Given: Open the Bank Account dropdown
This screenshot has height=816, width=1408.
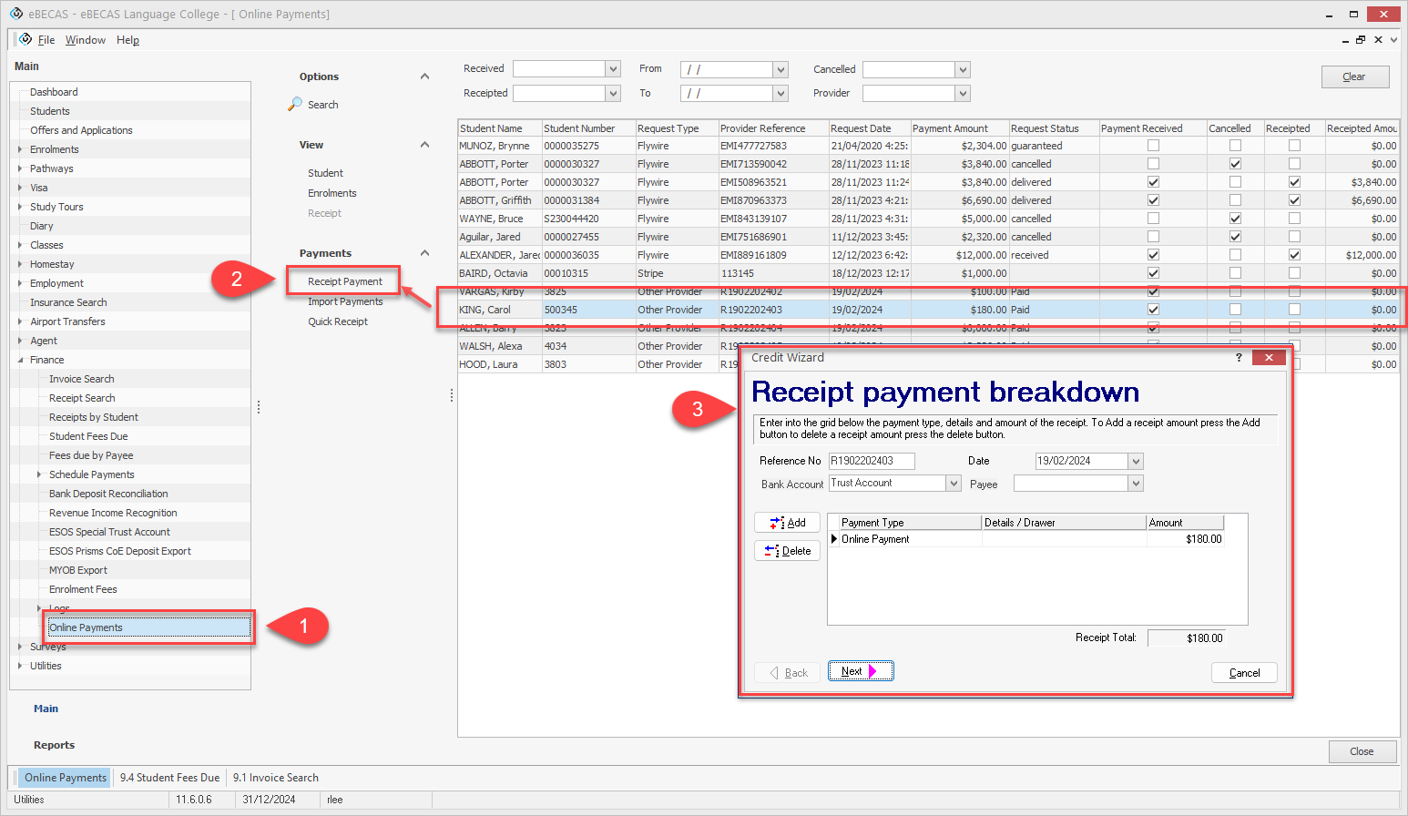Looking at the screenshot, I should pyautogui.click(x=954, y=484).
